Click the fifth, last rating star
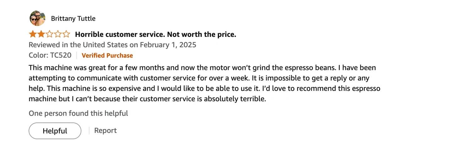 (66, 34)
